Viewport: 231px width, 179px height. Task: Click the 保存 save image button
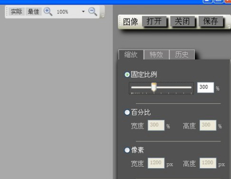tap(211, 21)
